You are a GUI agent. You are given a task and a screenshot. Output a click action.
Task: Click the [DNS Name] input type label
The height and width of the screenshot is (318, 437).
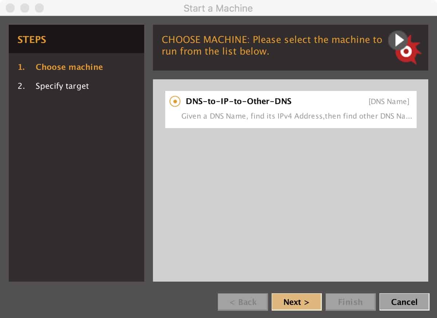[x=389, y=102]
